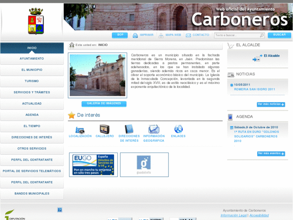The image size is (293, 220).
Task: Open Direcciones de Interés sidebar menu item
Action: pyautogui.click(x=32, y=137)
